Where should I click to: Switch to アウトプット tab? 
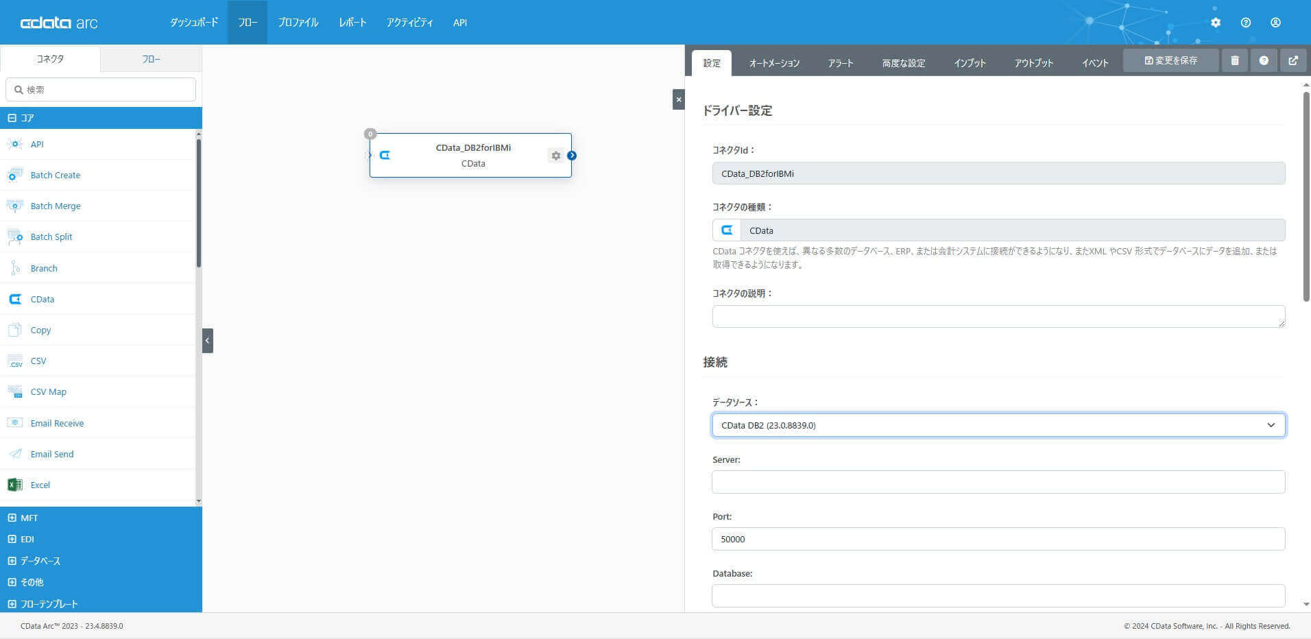click(1033, 63)
